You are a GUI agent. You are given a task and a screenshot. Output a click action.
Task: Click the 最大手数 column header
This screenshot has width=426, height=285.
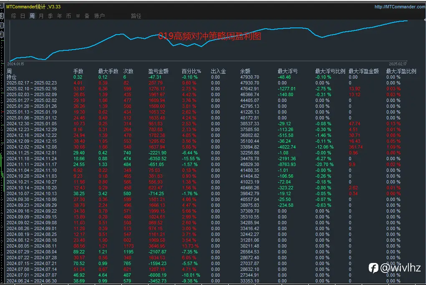108,71
